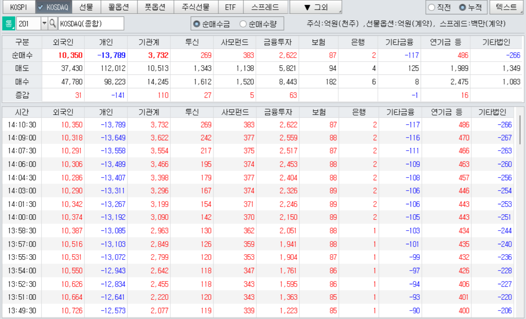The image size is (526, 319).
Task: Switch to the 풋옵션 tab
Action: 155,7
